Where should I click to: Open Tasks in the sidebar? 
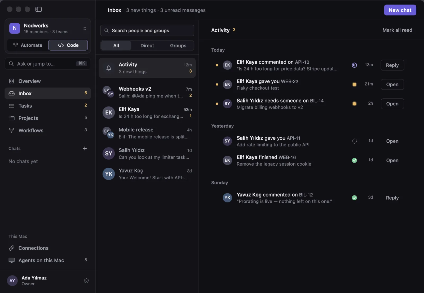point(48,106)
